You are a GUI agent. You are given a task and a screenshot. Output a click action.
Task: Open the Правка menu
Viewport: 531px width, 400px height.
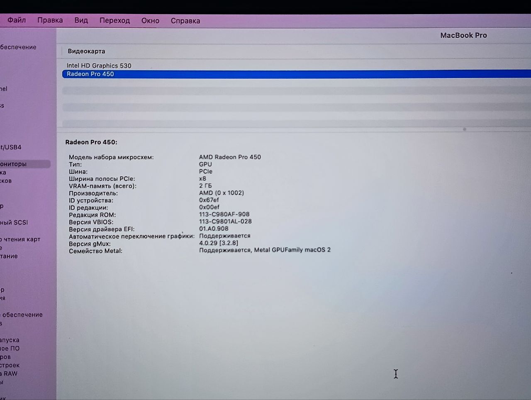click(x=50, y=20)
